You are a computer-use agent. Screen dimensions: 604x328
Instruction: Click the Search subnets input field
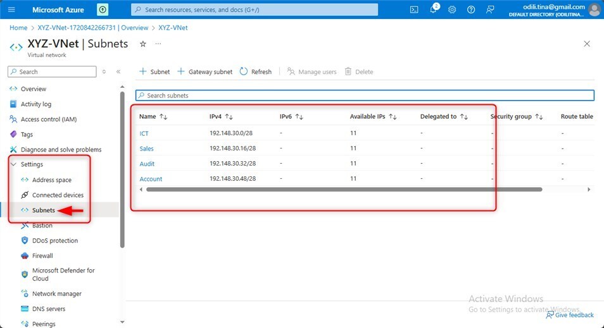point(365,95)
